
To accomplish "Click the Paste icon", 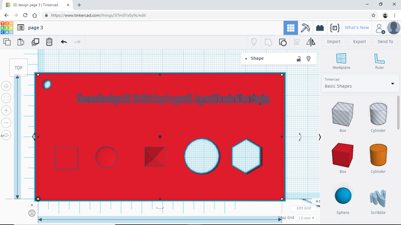I will click(x=21, y=42).
